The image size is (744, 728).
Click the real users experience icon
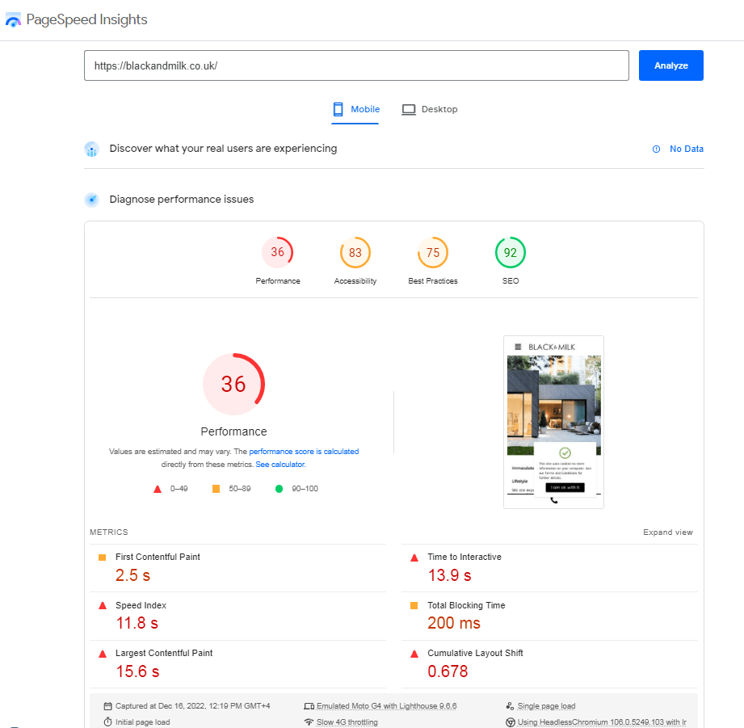point(91,149)
